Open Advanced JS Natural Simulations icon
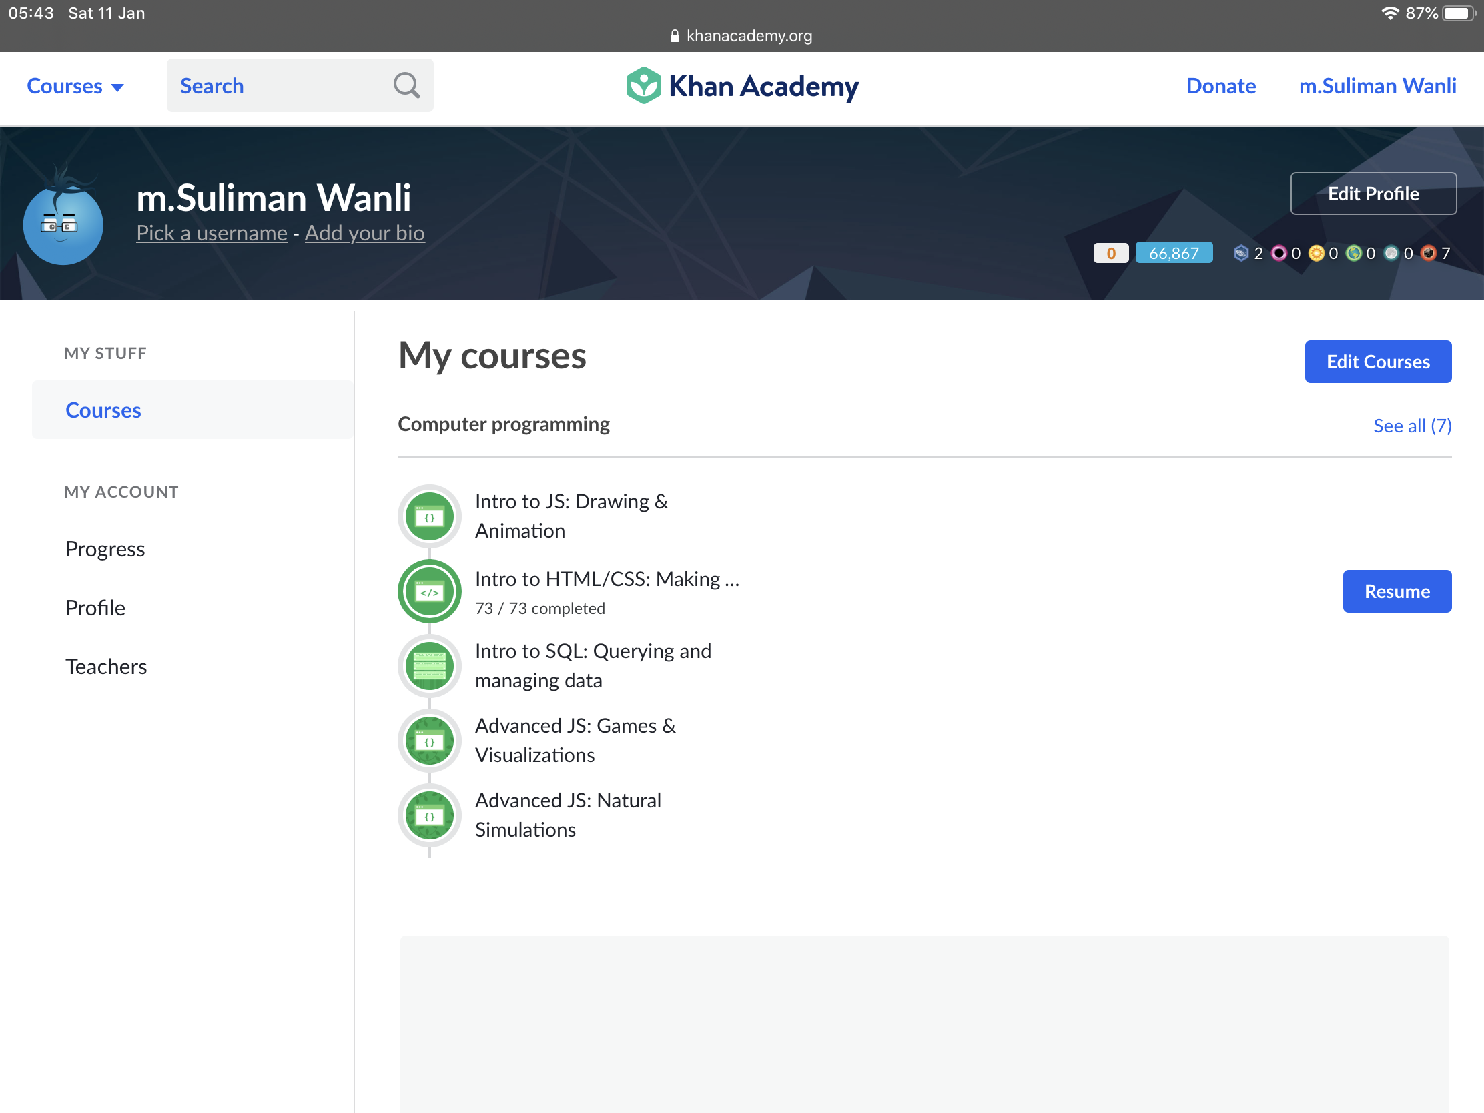Viewport: 1484px width, 1113px height. coord(429,815)
